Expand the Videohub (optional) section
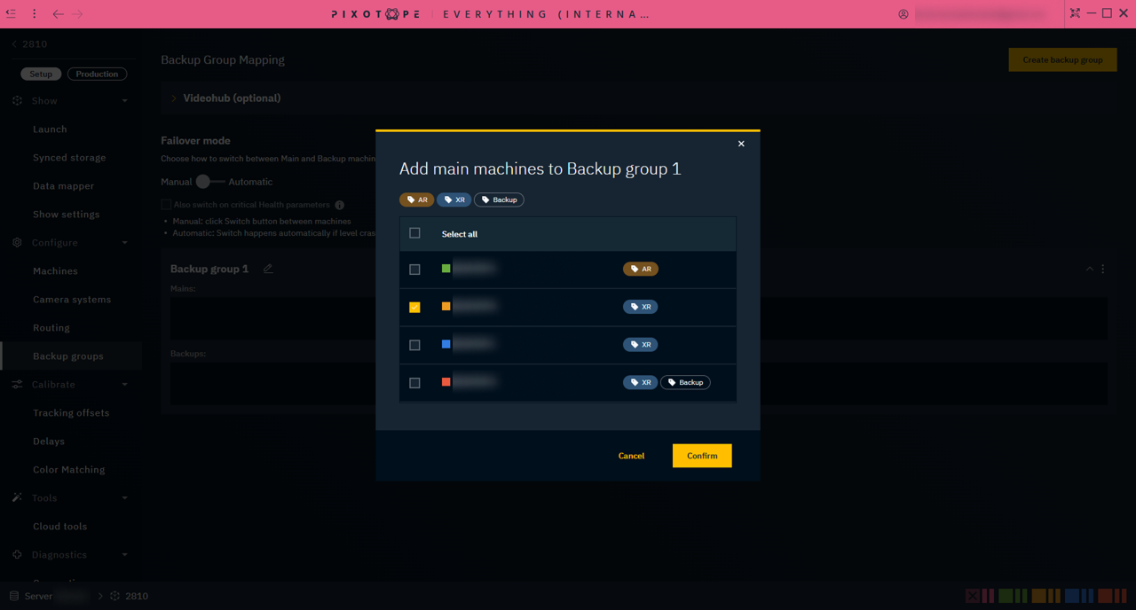Screen dimensions: 1136x610 click(x=174, y=98)
